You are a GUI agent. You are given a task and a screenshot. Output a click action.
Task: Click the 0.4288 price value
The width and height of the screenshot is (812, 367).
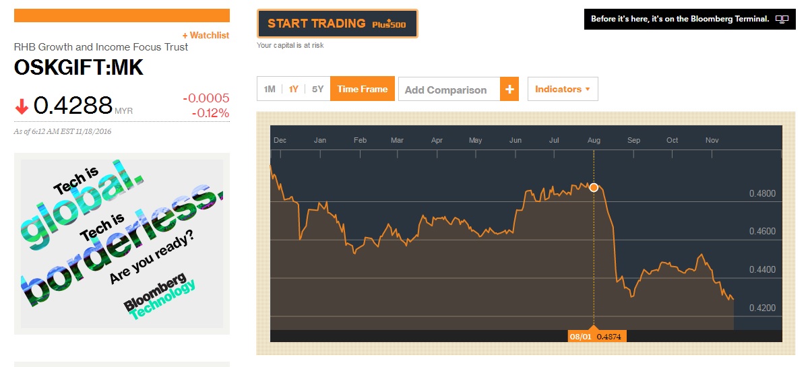click(x=73, y=106)
